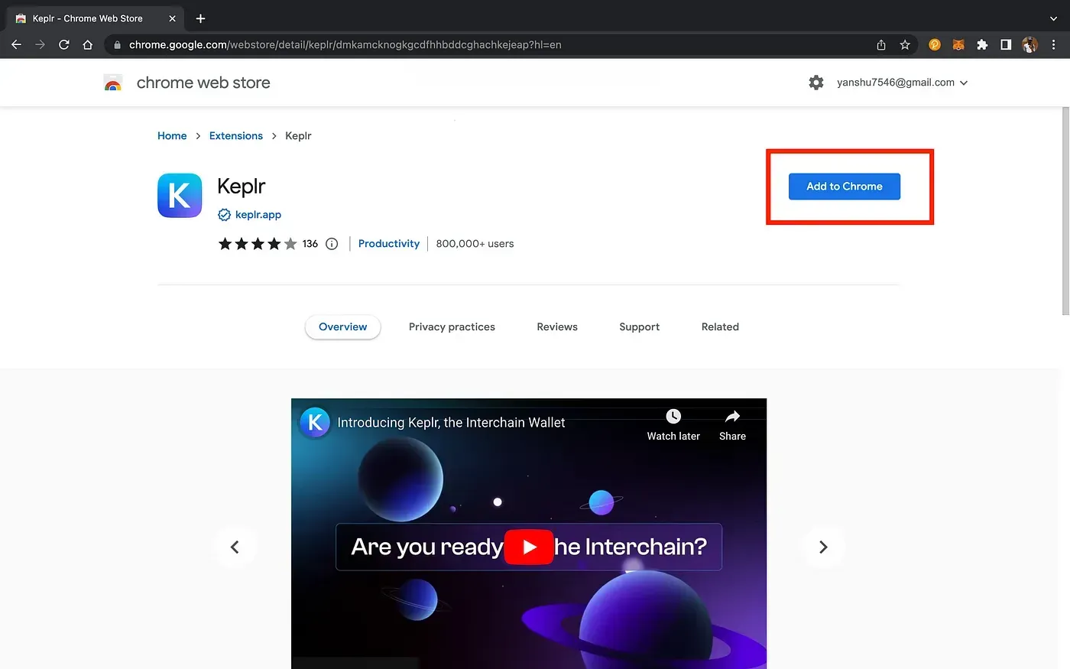1070x669 pixels.
Task: Click the Chrome Web Store rainbow logo
Action: pyautogui.click(x=113, y=83)
